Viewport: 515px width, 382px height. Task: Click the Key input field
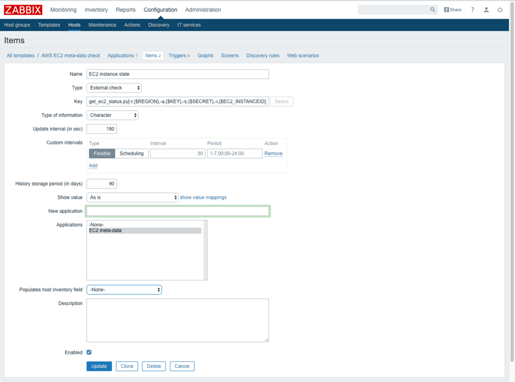(x=178, y=102)
